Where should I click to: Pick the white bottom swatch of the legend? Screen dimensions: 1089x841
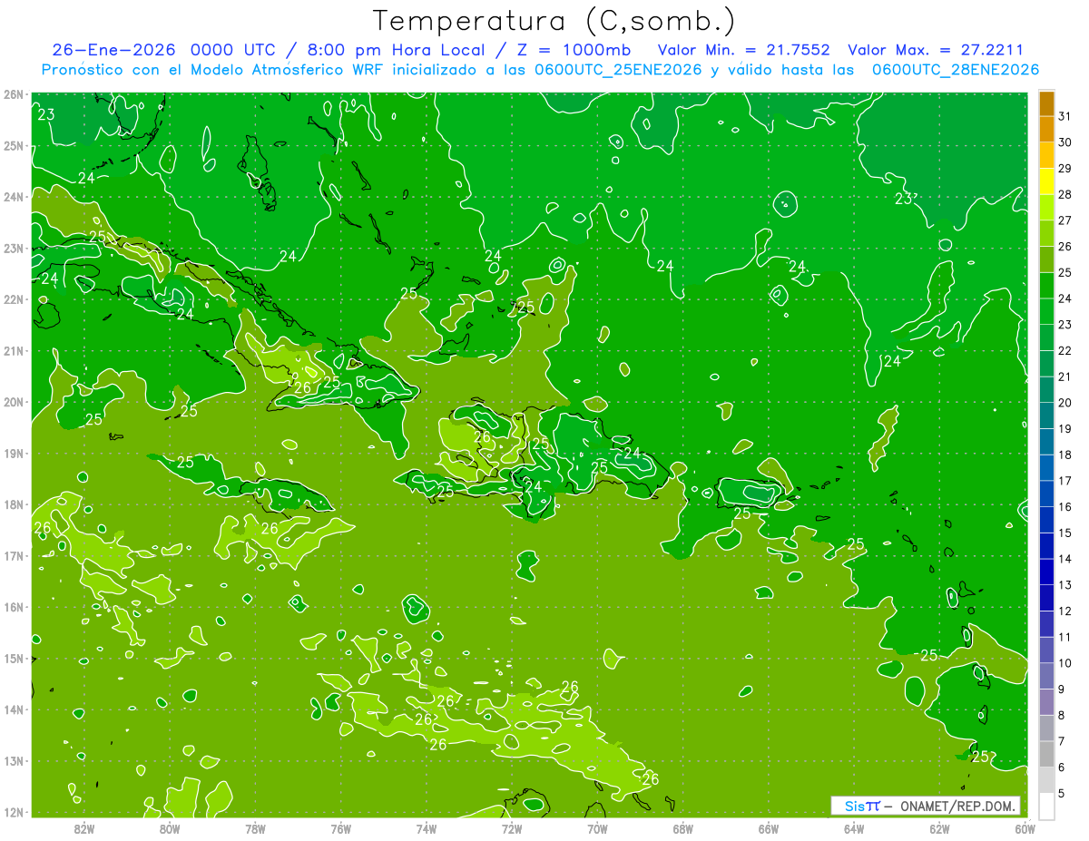(1046, 806)
